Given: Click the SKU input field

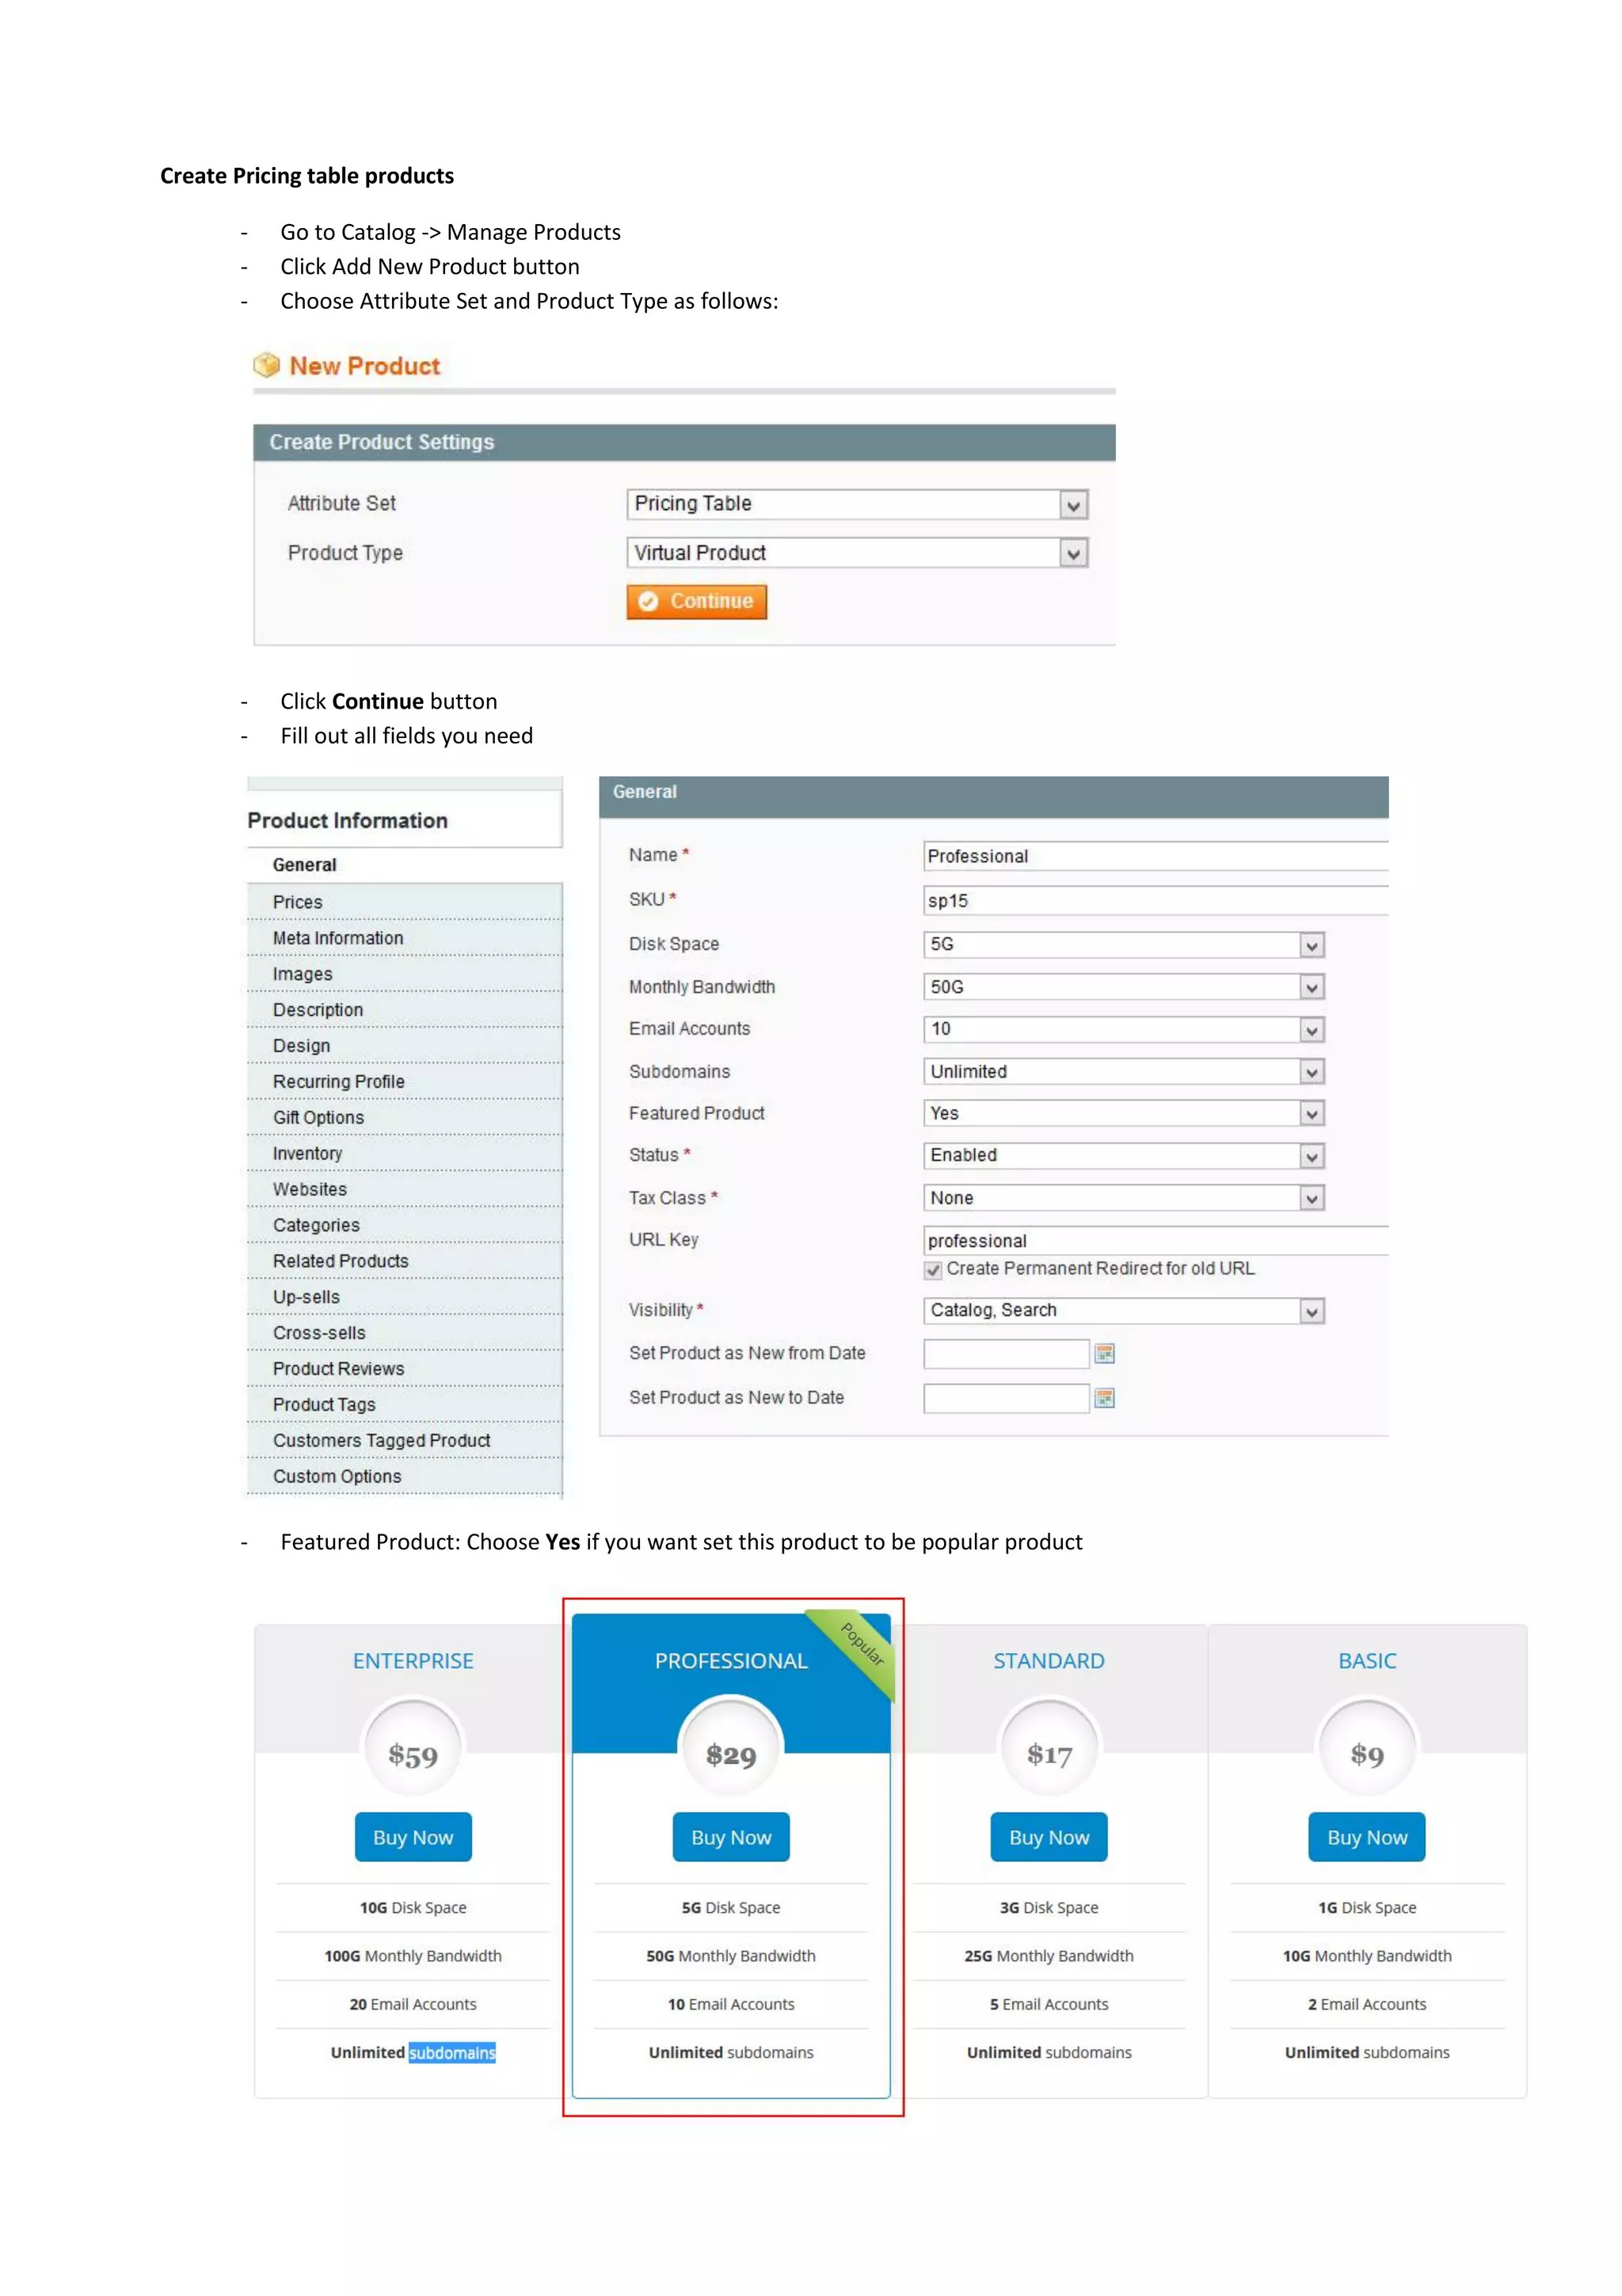Looking at the screenshot, I should click(x=1156, y=901).
